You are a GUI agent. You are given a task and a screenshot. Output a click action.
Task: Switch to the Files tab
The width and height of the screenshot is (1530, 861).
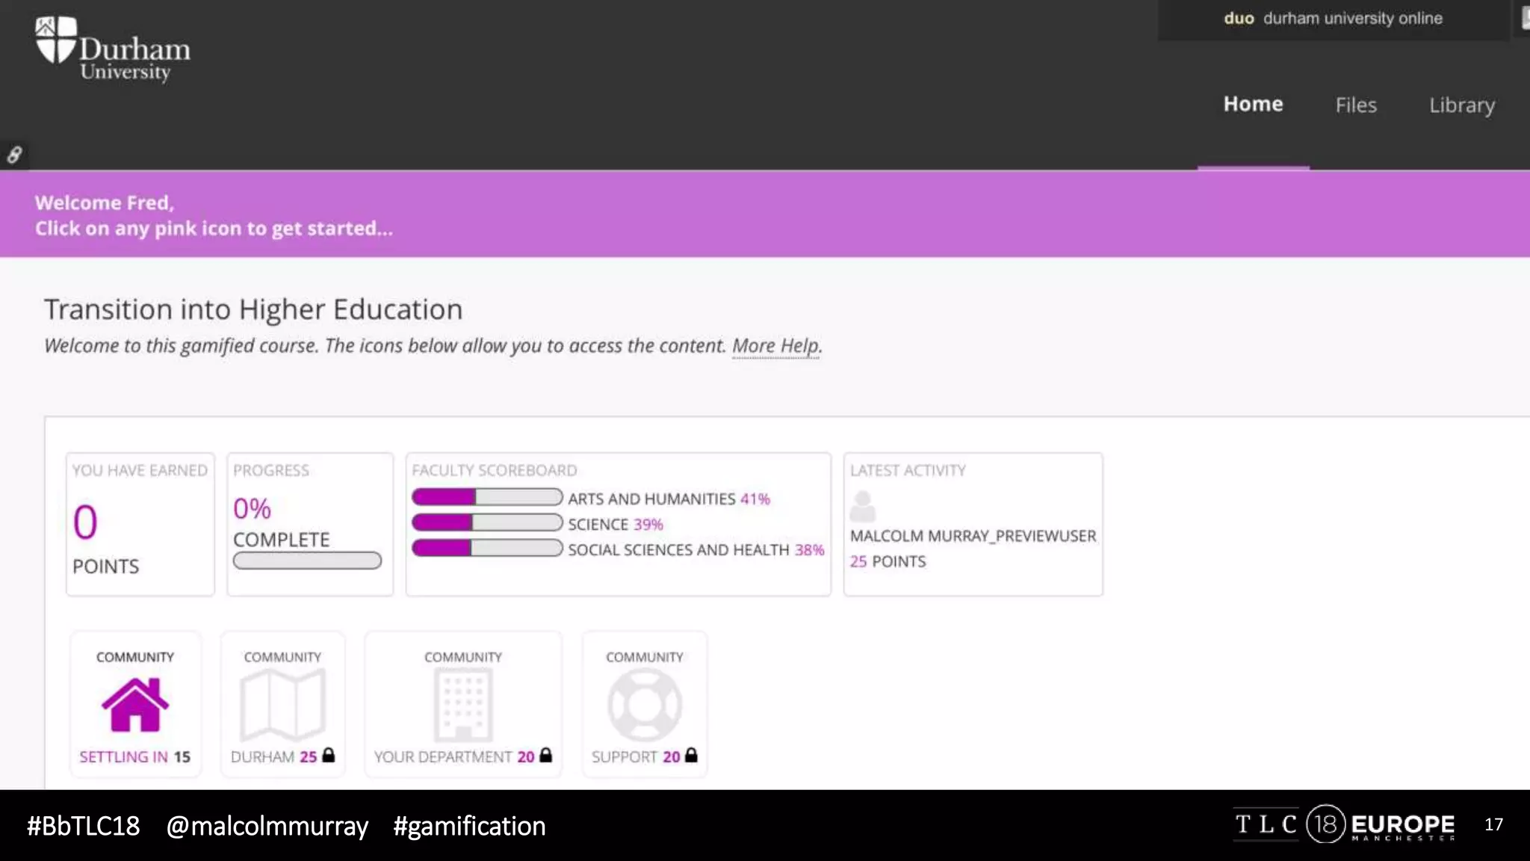tap(1355, 105)
